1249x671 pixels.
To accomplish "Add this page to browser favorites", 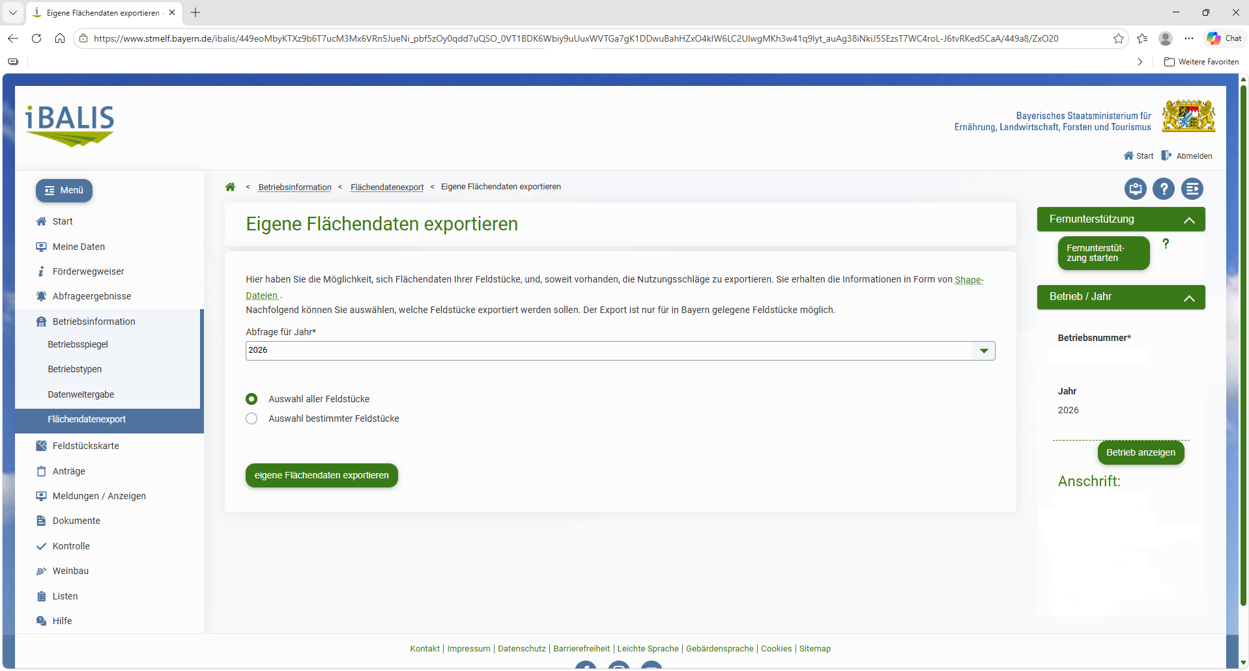I will pyautogui.click(x=1119, y=38).
